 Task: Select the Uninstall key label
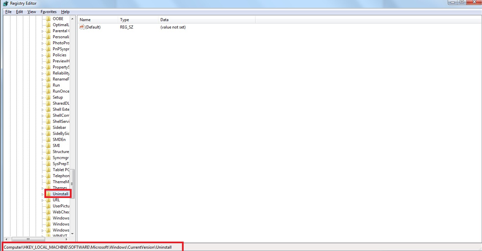[x=61, y=194]
